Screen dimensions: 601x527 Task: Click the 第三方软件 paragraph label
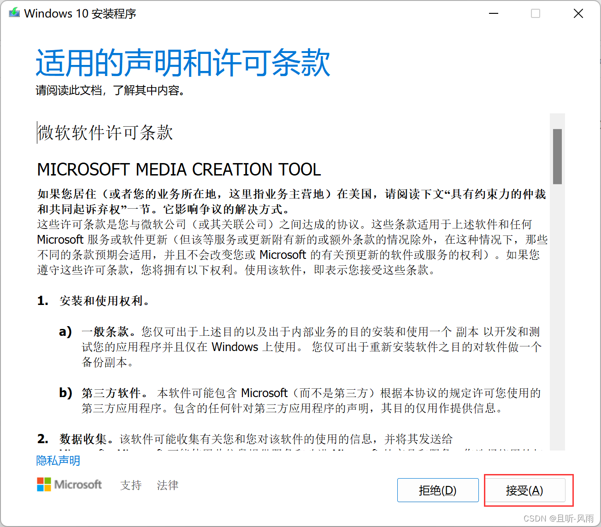[111, 392]
